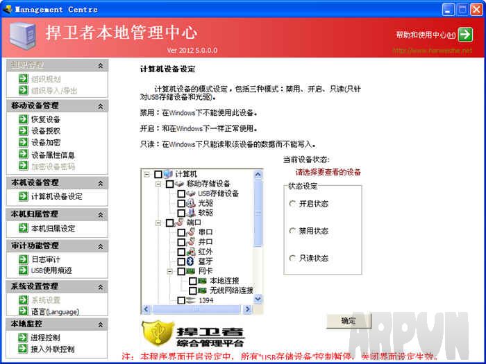Open 设备加密 from the sidebar
Viewport: 486px width, 364px height.
point(46,142)
